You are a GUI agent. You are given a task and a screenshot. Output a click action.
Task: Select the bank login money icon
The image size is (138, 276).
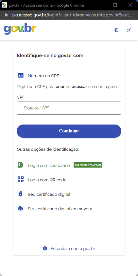21,165
